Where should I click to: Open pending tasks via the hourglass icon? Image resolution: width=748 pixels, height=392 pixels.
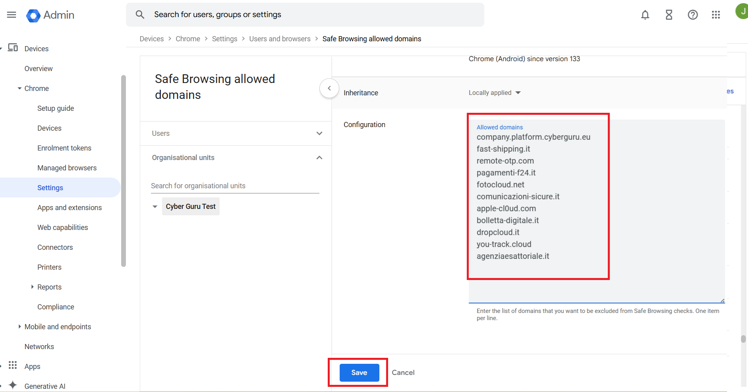click(x=669, y=15)
